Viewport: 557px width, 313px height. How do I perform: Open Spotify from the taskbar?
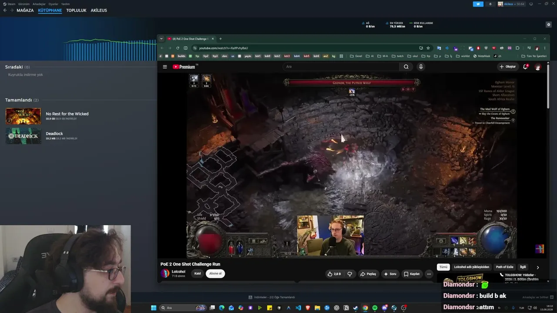coord(375,308)
